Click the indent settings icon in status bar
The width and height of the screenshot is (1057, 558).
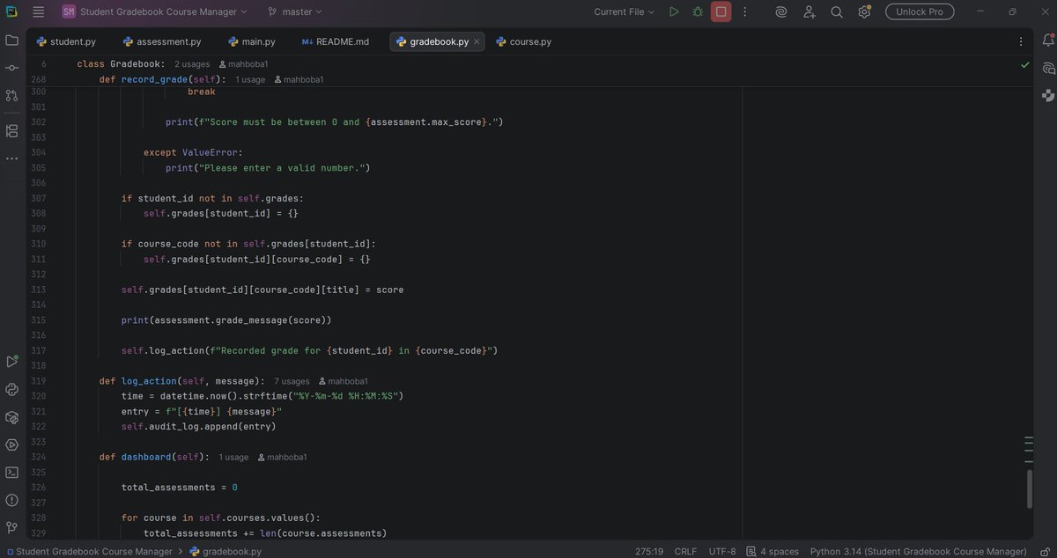750,551
